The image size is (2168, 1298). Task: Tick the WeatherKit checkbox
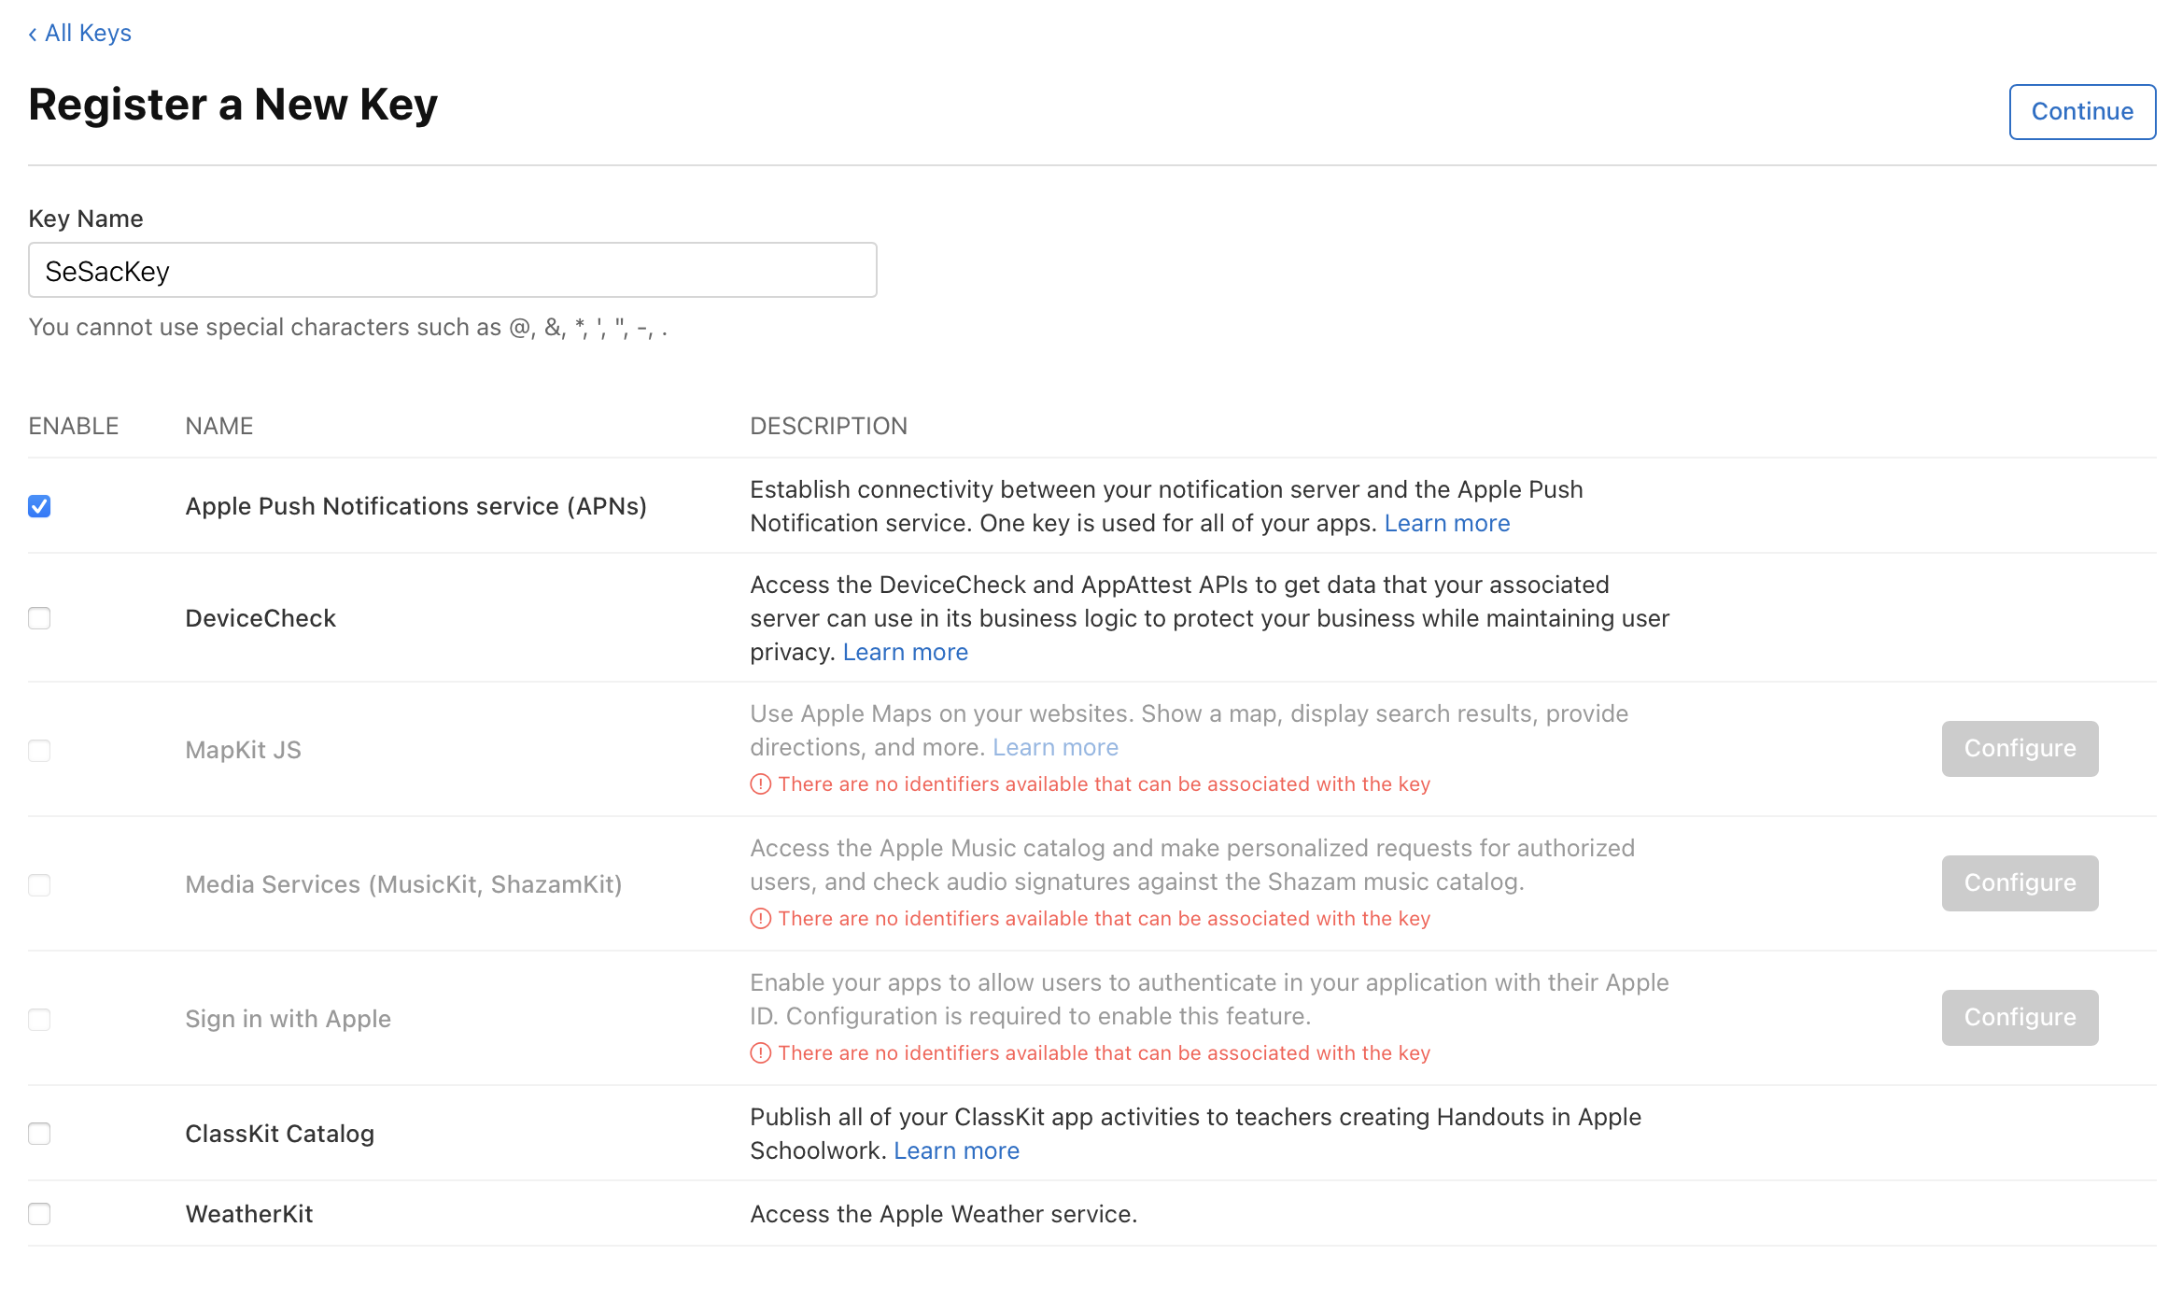(x=39, y=1214)
